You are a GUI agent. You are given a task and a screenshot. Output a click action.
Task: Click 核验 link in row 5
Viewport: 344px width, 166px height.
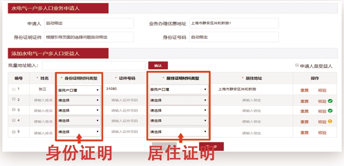[x=322, y=133]
